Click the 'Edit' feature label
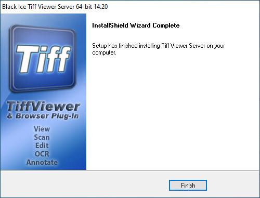The height and width of the screenshot is (198, 260). coord(42,146)
